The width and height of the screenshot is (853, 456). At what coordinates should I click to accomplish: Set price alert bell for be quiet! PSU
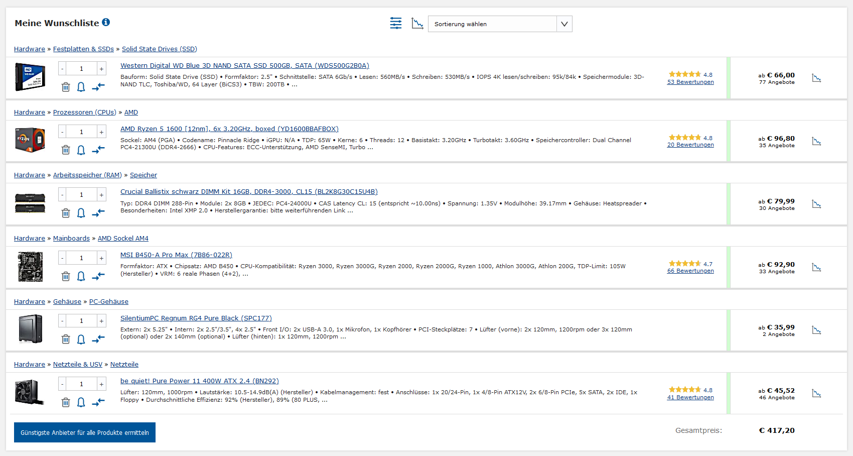(x=81, y=402)
